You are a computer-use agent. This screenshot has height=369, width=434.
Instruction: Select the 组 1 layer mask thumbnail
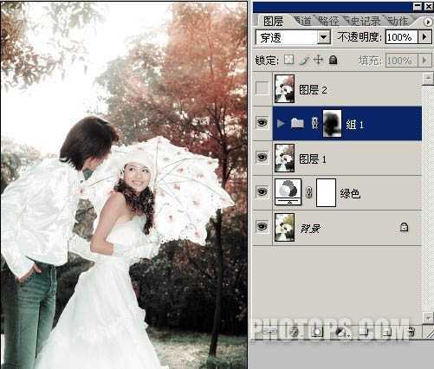click(332, 123)
